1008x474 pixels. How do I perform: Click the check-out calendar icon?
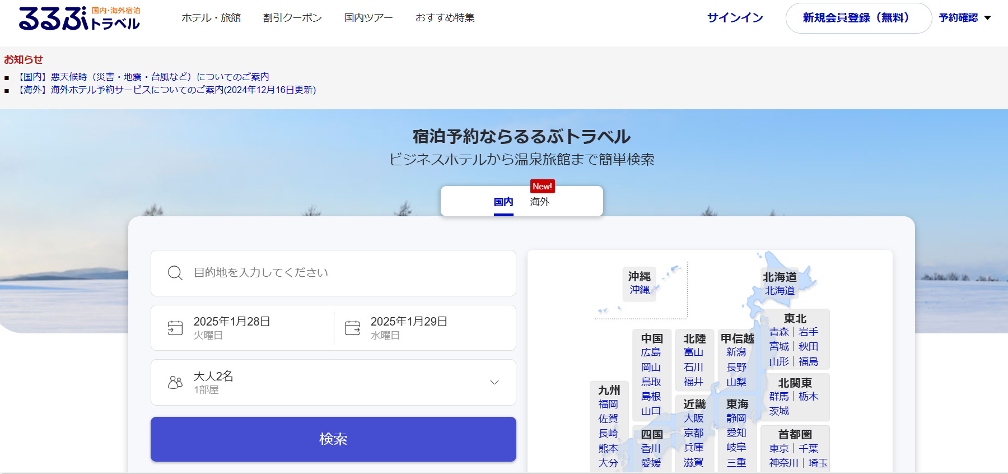coord(353,328)
